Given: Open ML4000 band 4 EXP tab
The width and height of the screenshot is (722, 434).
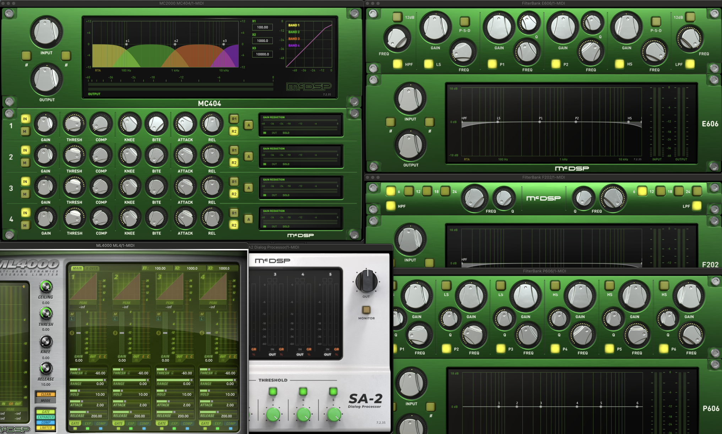Looking at the screenshot, I should (218, 423).
